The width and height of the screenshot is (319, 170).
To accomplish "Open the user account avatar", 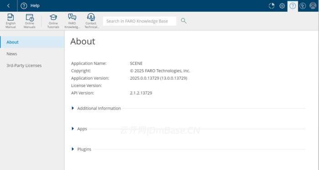I will pos(313,5).
